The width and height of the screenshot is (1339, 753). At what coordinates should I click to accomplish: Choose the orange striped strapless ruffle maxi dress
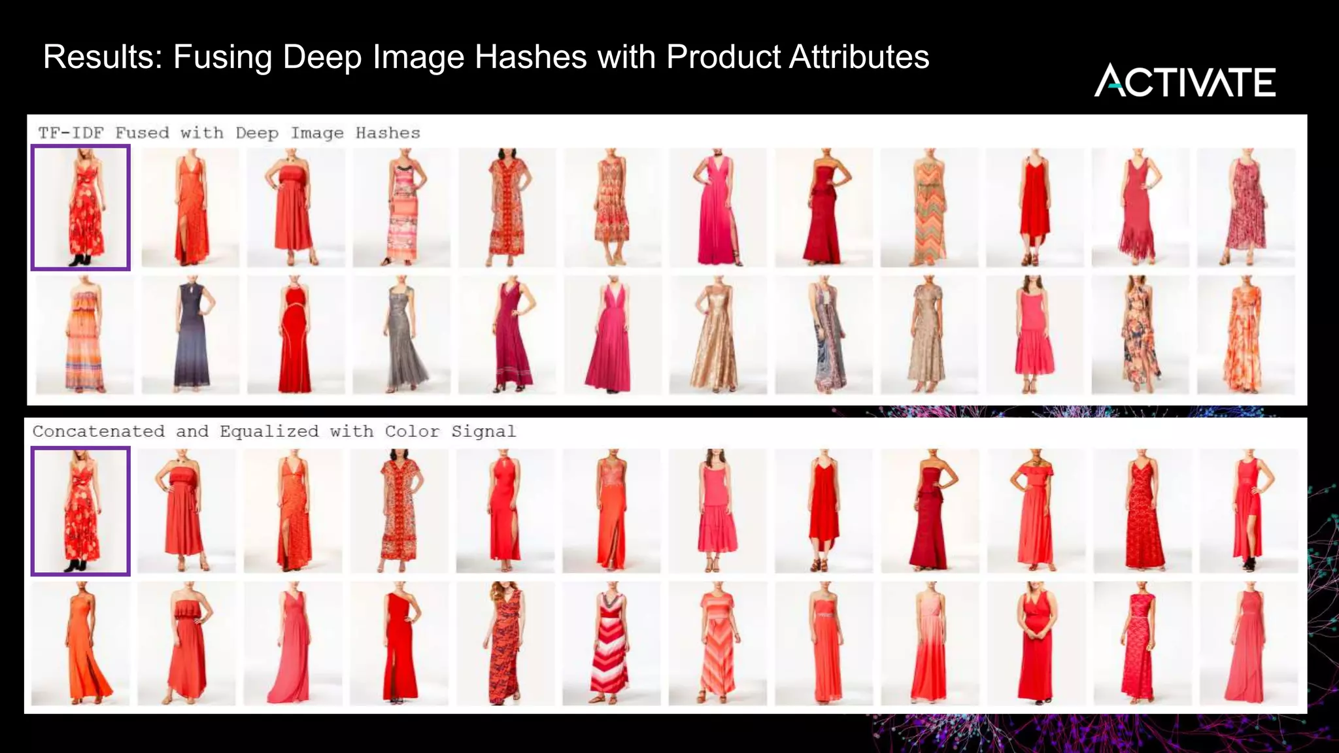[x=84, y=335]
